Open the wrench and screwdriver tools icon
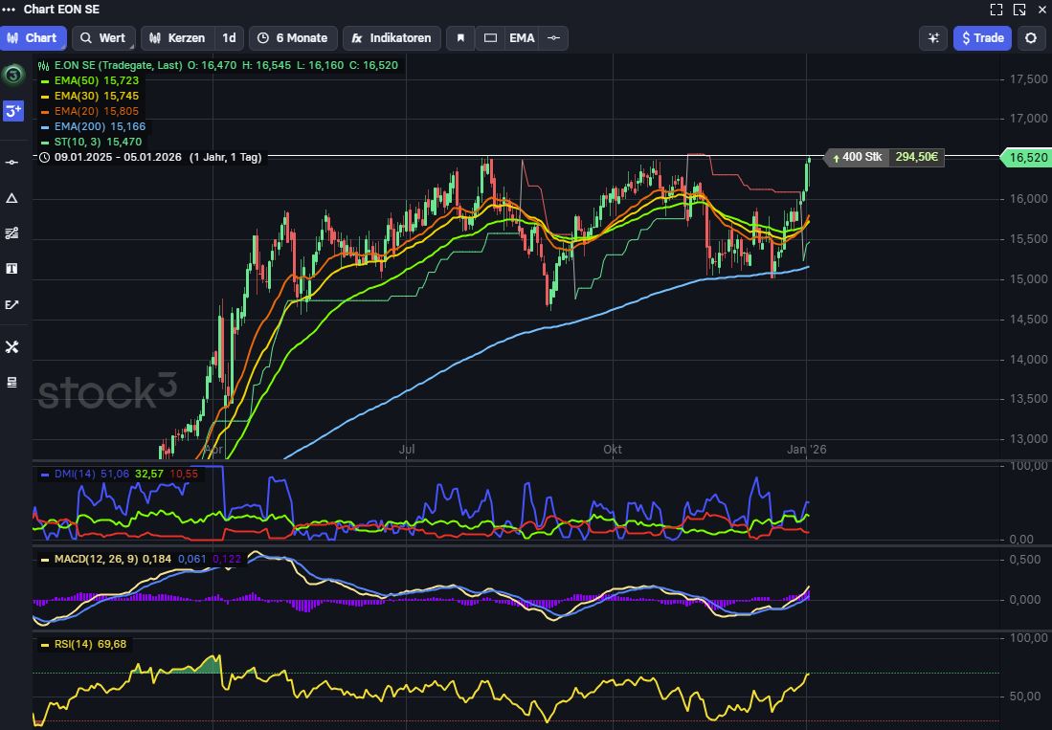 point(12,347)
